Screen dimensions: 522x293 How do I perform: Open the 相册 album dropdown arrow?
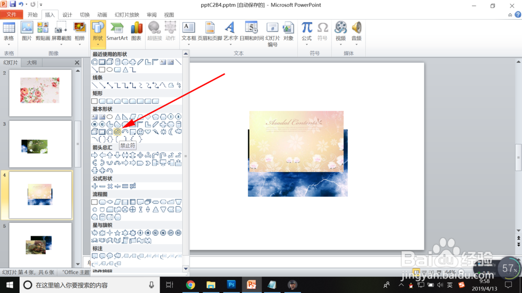click(x=79, y=44)
